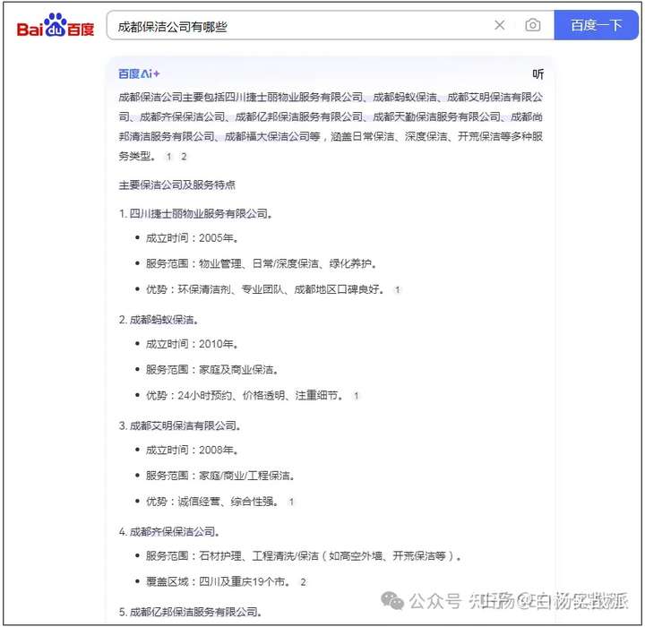Viewport: 645px width, 627px height.
Task: Select item 5. 成都亿邦保洁服务有限公司
Action: click(190, 612)
